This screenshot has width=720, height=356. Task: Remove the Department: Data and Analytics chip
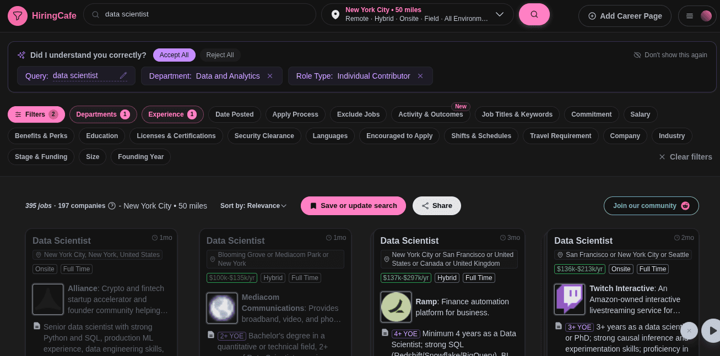pyautogui.click(x=270, y=76)
